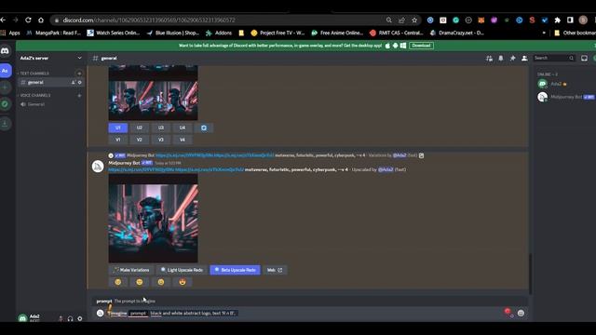Click the Download Apps icon in server bar
This screenshot has width=596, height=335.
point(5,123)
